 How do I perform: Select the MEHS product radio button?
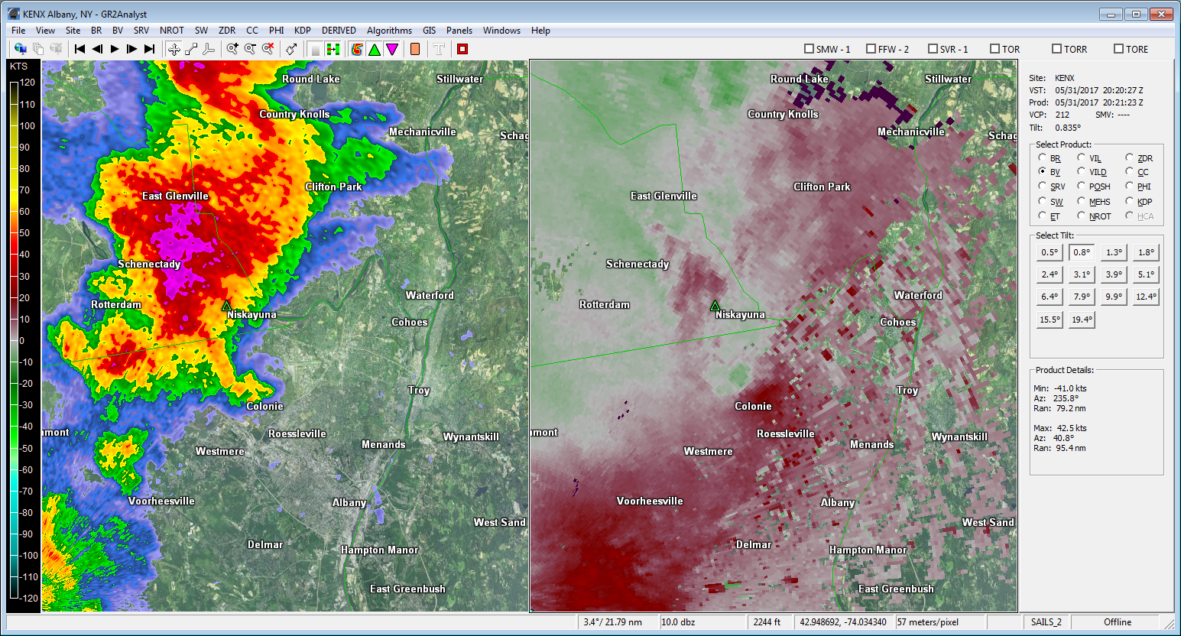[x=1082, y=201]
